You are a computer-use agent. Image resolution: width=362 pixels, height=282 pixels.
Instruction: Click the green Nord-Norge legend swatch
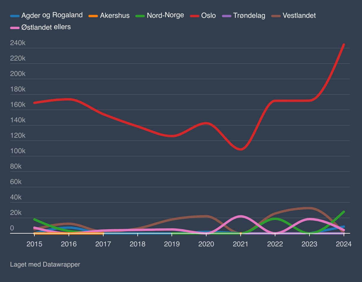(x=140, y=16)
